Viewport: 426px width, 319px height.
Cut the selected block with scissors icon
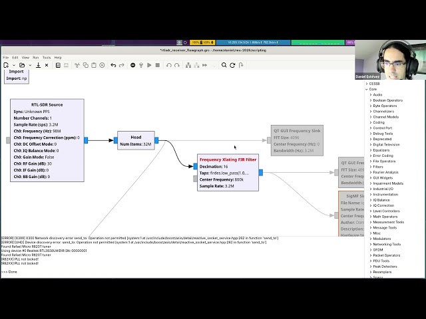point(77,65)
